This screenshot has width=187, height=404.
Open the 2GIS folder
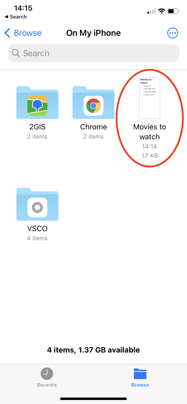point(37,103)
